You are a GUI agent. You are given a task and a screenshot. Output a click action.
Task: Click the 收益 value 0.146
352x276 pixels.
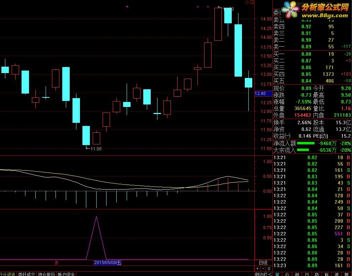(305, 136)
